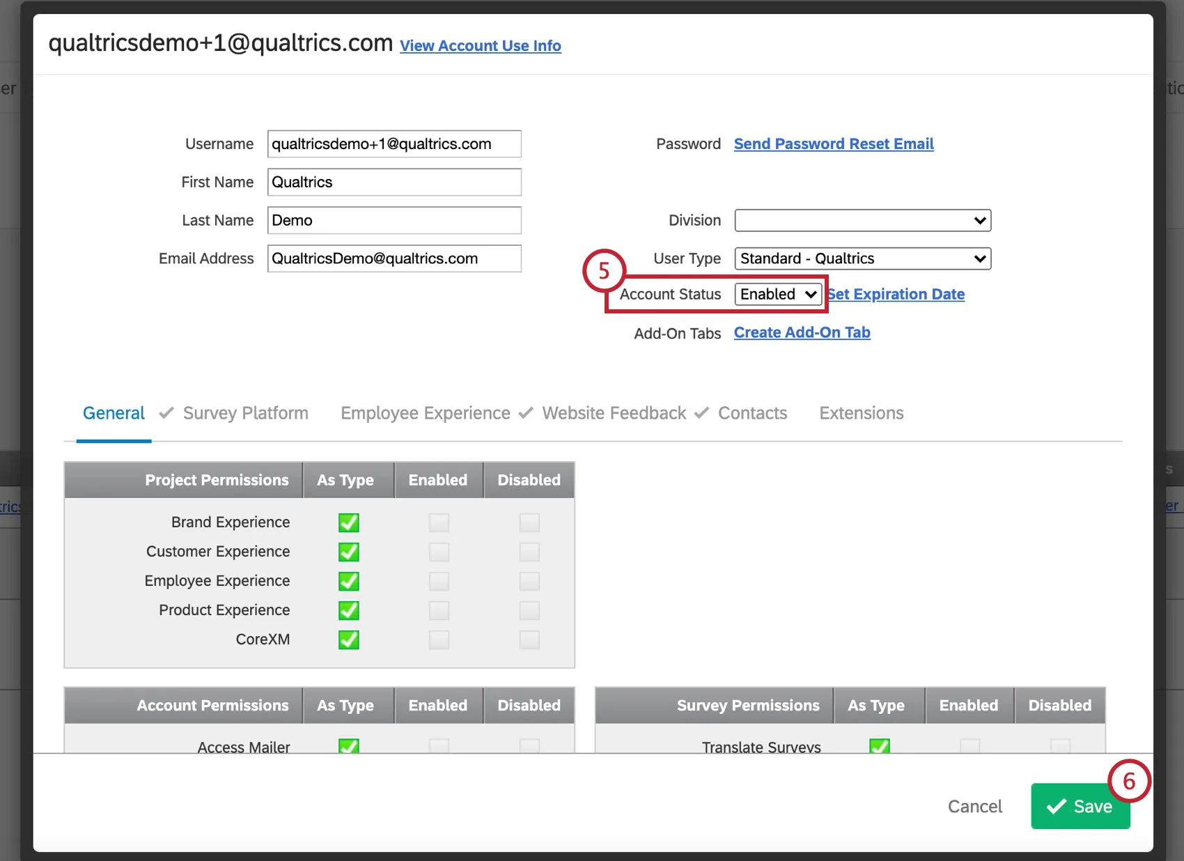Screen dimensions: 1184x861
Task: Enable CoreXM in Enabled column
Action: click(439, 639)
